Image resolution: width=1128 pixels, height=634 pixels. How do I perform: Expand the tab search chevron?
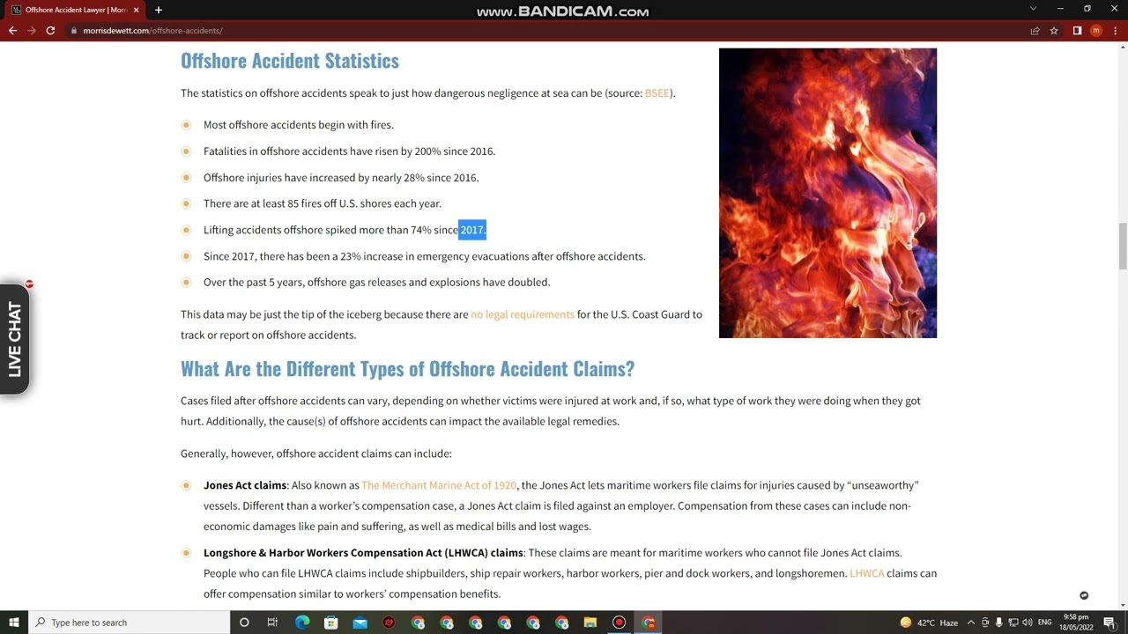coord(1034,9)
